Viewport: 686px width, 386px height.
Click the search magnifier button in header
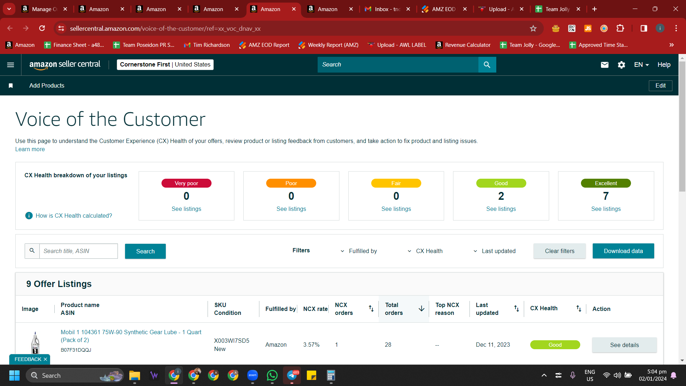point(487,65)
